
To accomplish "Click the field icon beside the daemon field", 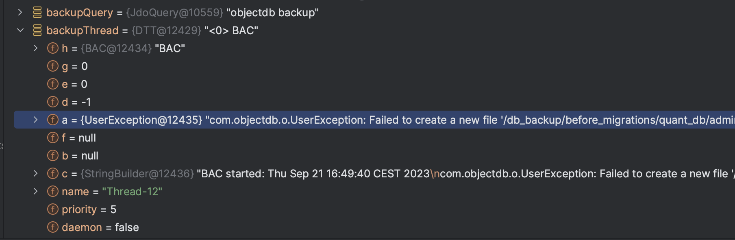I will 53,227.
